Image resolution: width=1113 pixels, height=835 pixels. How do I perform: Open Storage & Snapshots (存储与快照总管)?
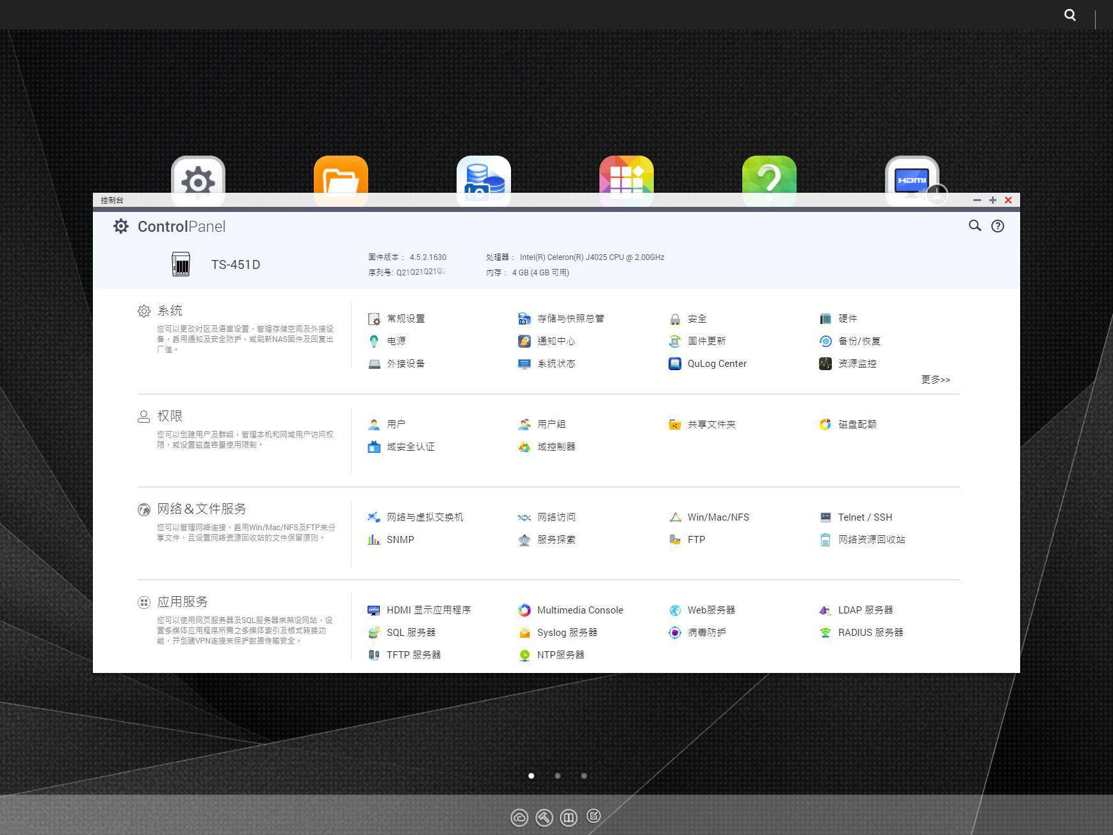[569, 318]
